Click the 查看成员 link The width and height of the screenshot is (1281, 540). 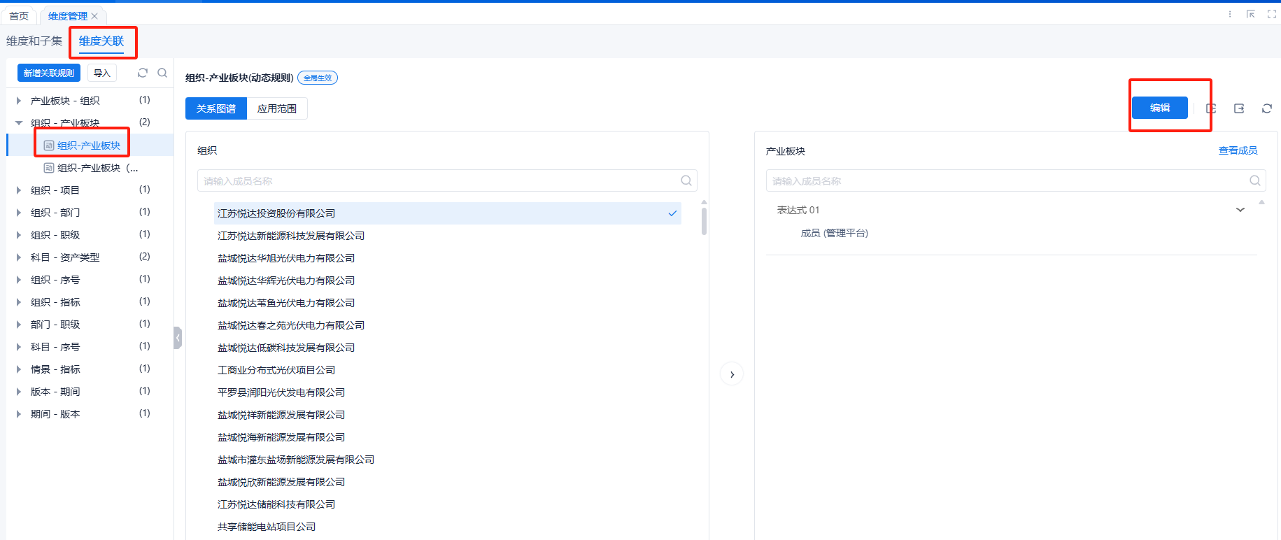pos(1238,150)
